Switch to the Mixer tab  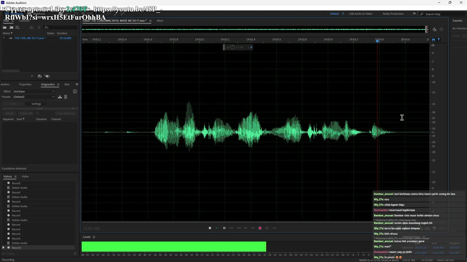coord(160,21)
